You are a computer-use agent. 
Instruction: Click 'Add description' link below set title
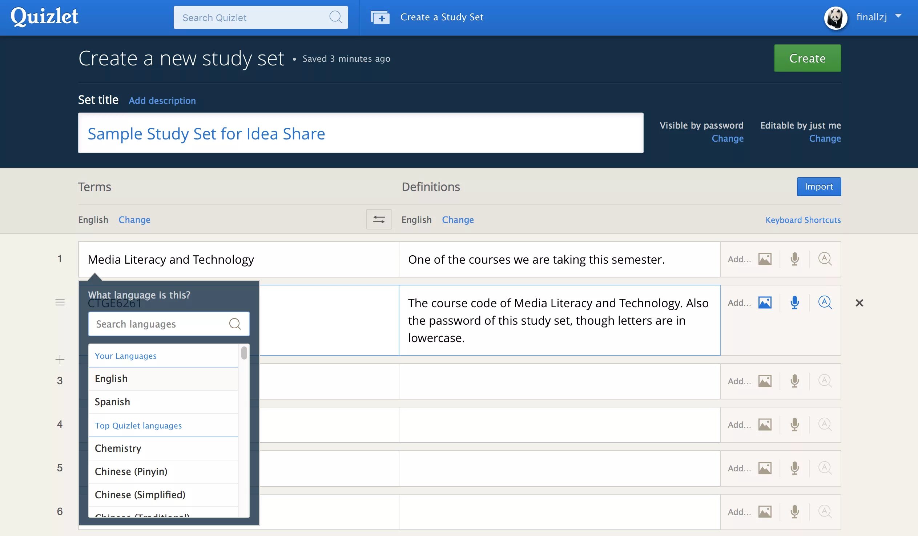click(x=162, y=100)
